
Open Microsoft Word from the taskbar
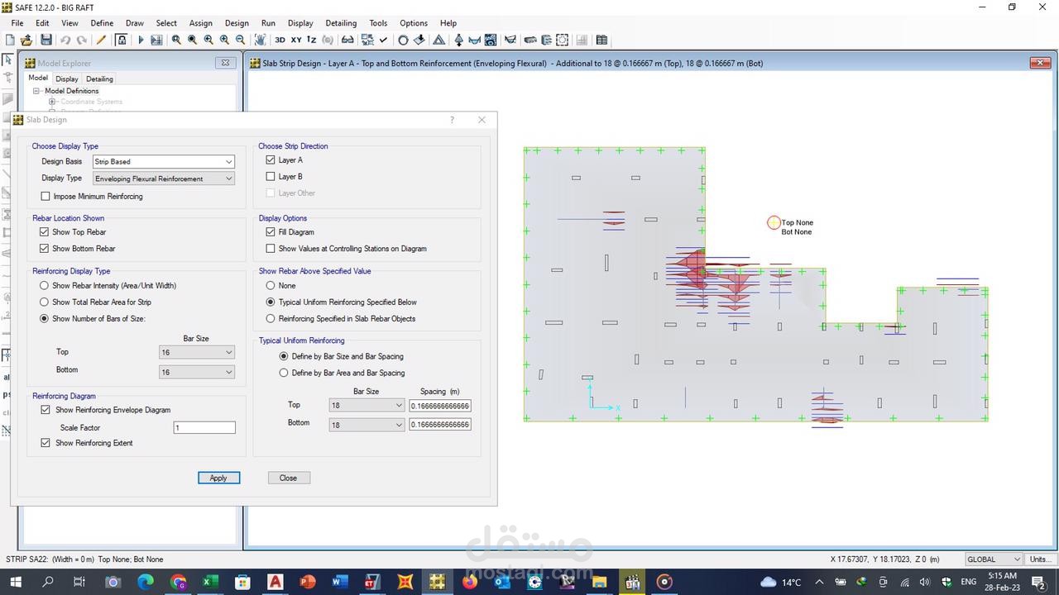pos(340,582)
